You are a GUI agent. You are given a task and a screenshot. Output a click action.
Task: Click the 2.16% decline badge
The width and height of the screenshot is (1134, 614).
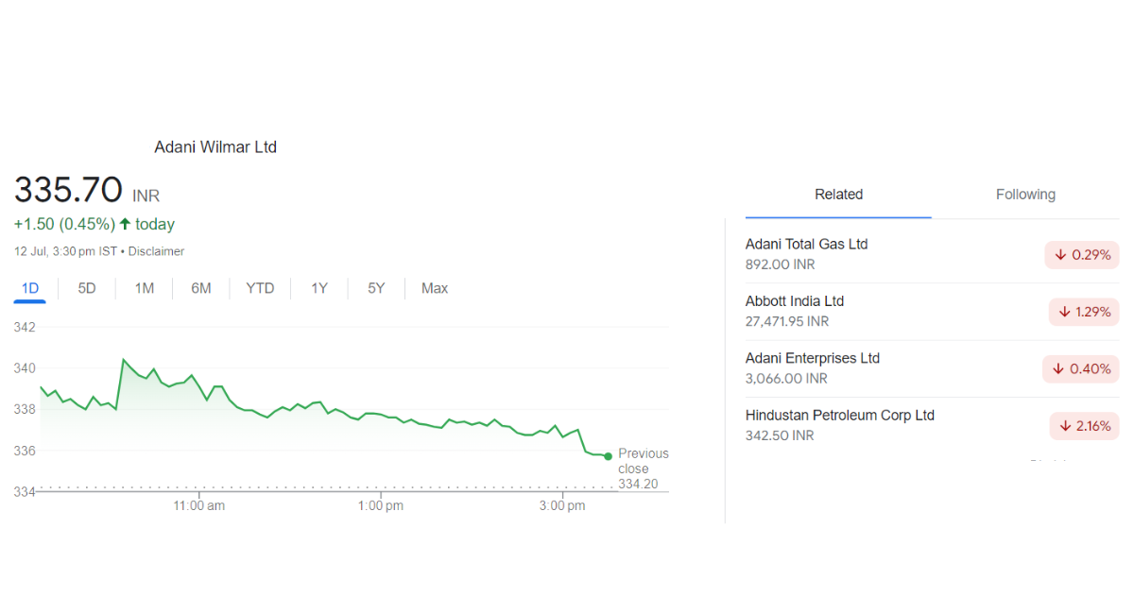point(1084,426)
